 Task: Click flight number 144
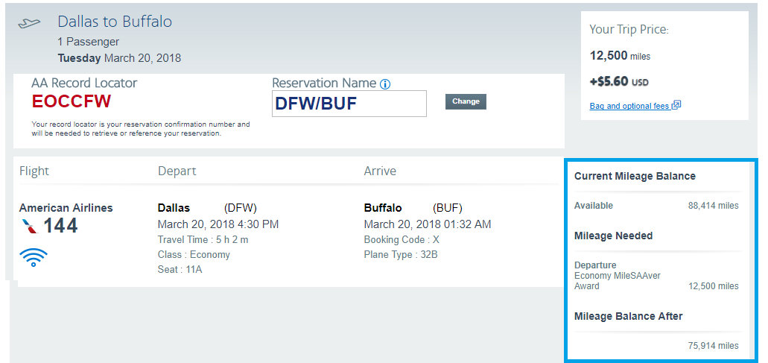(x=60, y=226)
